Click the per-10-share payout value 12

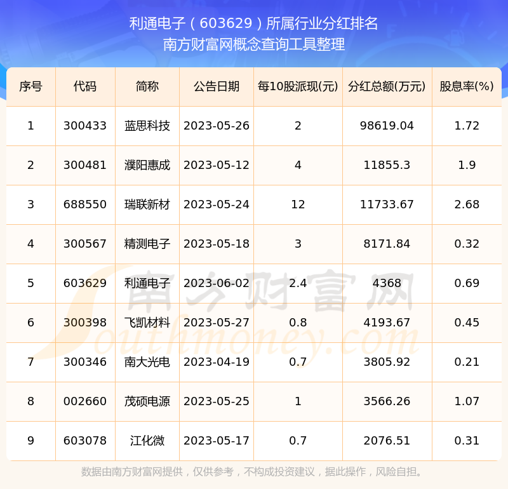[x=298, y=204]
